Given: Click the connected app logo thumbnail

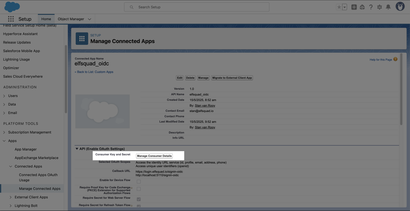Looking at the screenshot, I should coord(102,111).
